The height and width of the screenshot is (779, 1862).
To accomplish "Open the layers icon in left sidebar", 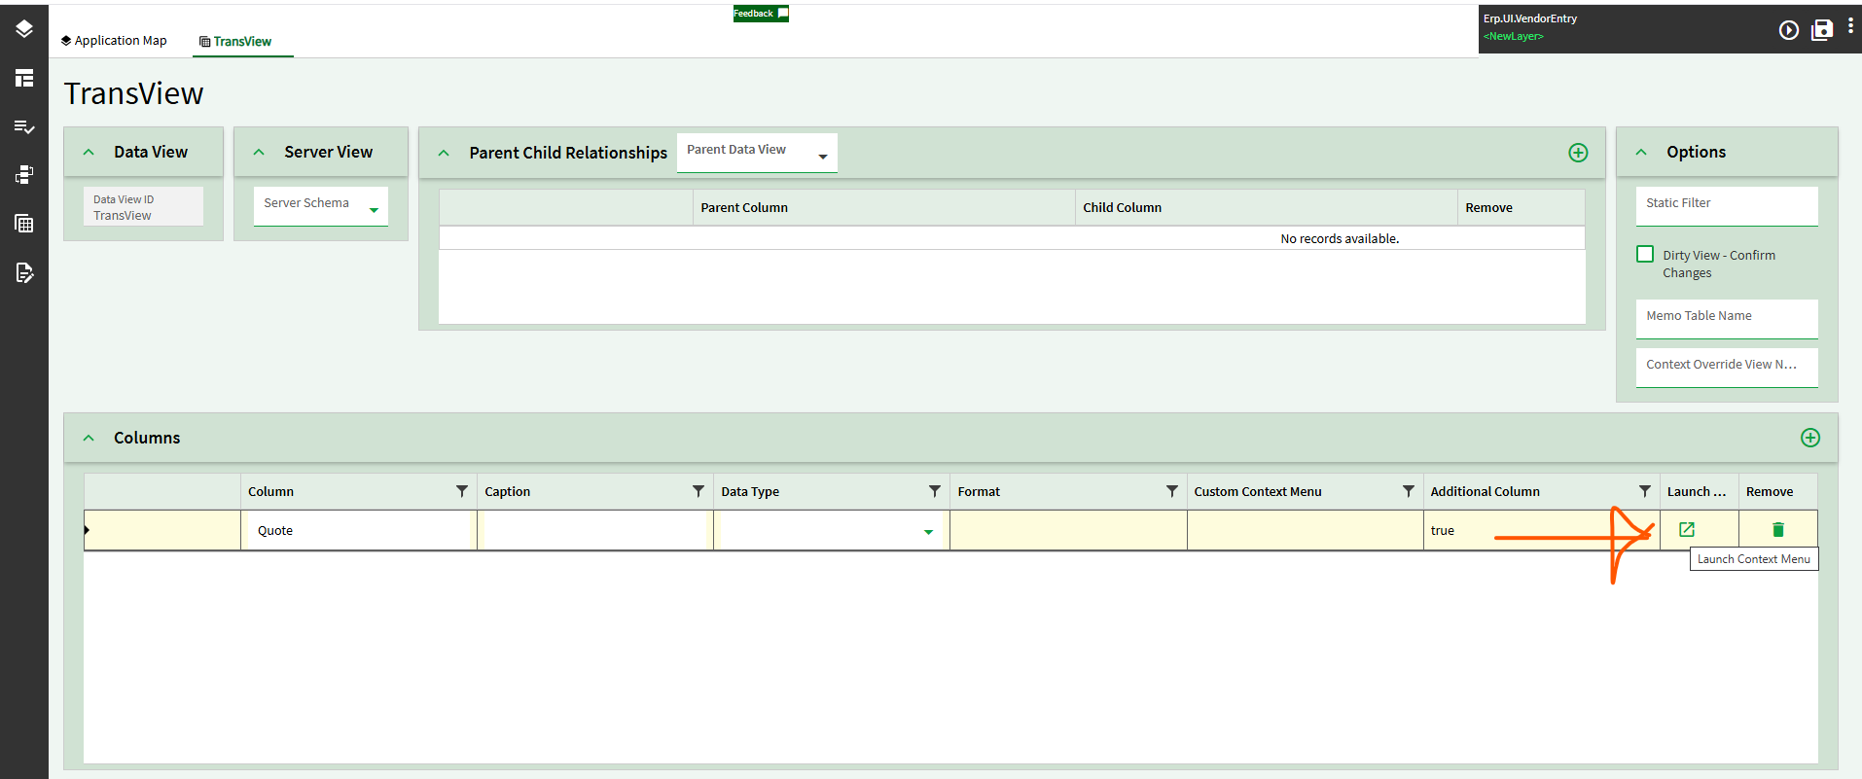I will click(24, 29).
